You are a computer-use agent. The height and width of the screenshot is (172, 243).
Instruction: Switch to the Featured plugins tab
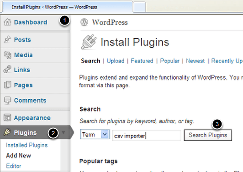(x=142, y=61)
